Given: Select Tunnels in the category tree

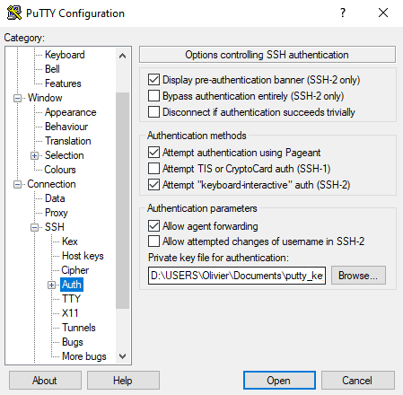Looking at the screenshot, I should (79, 328).
